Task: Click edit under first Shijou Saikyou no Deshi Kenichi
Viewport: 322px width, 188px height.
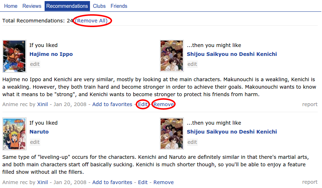Action: pos(192,64)
